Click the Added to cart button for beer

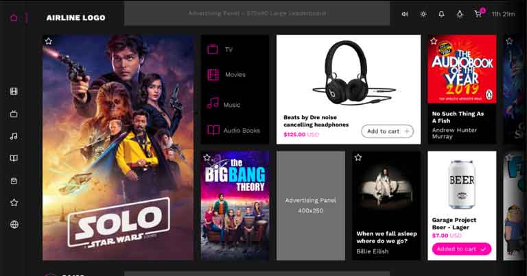pyautogui.click(x=461, y=249)
